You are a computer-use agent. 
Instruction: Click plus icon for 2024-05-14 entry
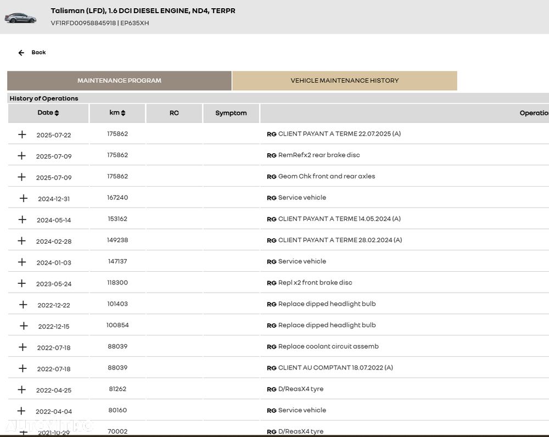pyautogui.click(x=23, y=220)
